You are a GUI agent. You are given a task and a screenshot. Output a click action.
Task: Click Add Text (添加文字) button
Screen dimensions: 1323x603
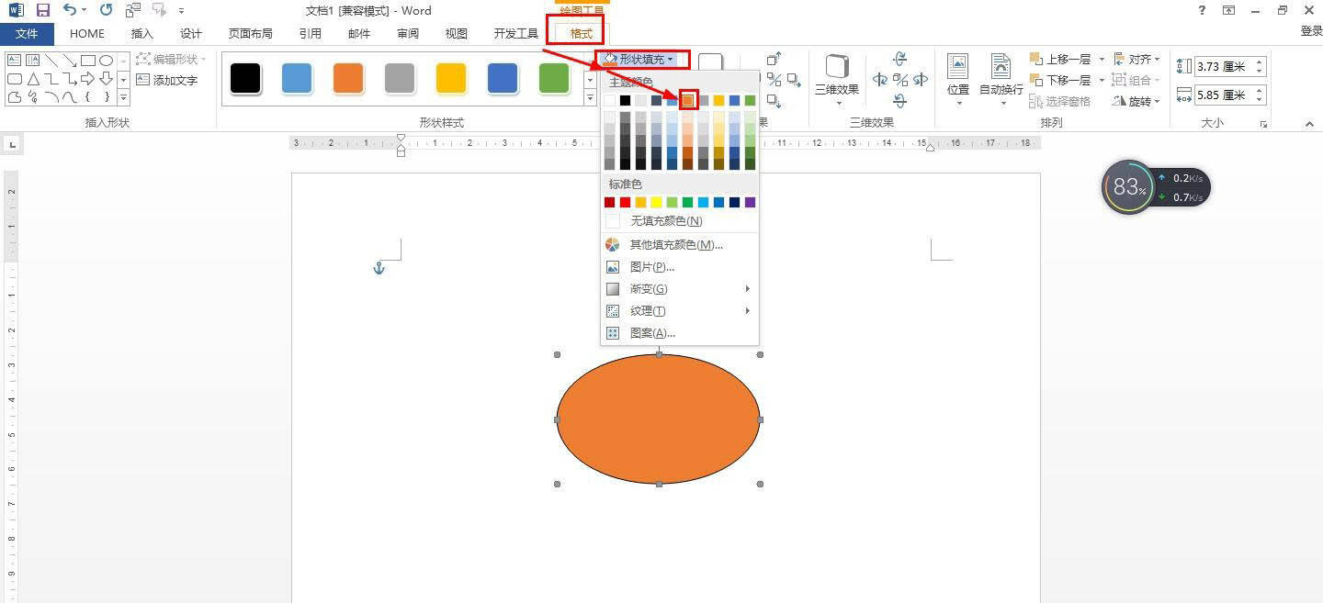167,81
